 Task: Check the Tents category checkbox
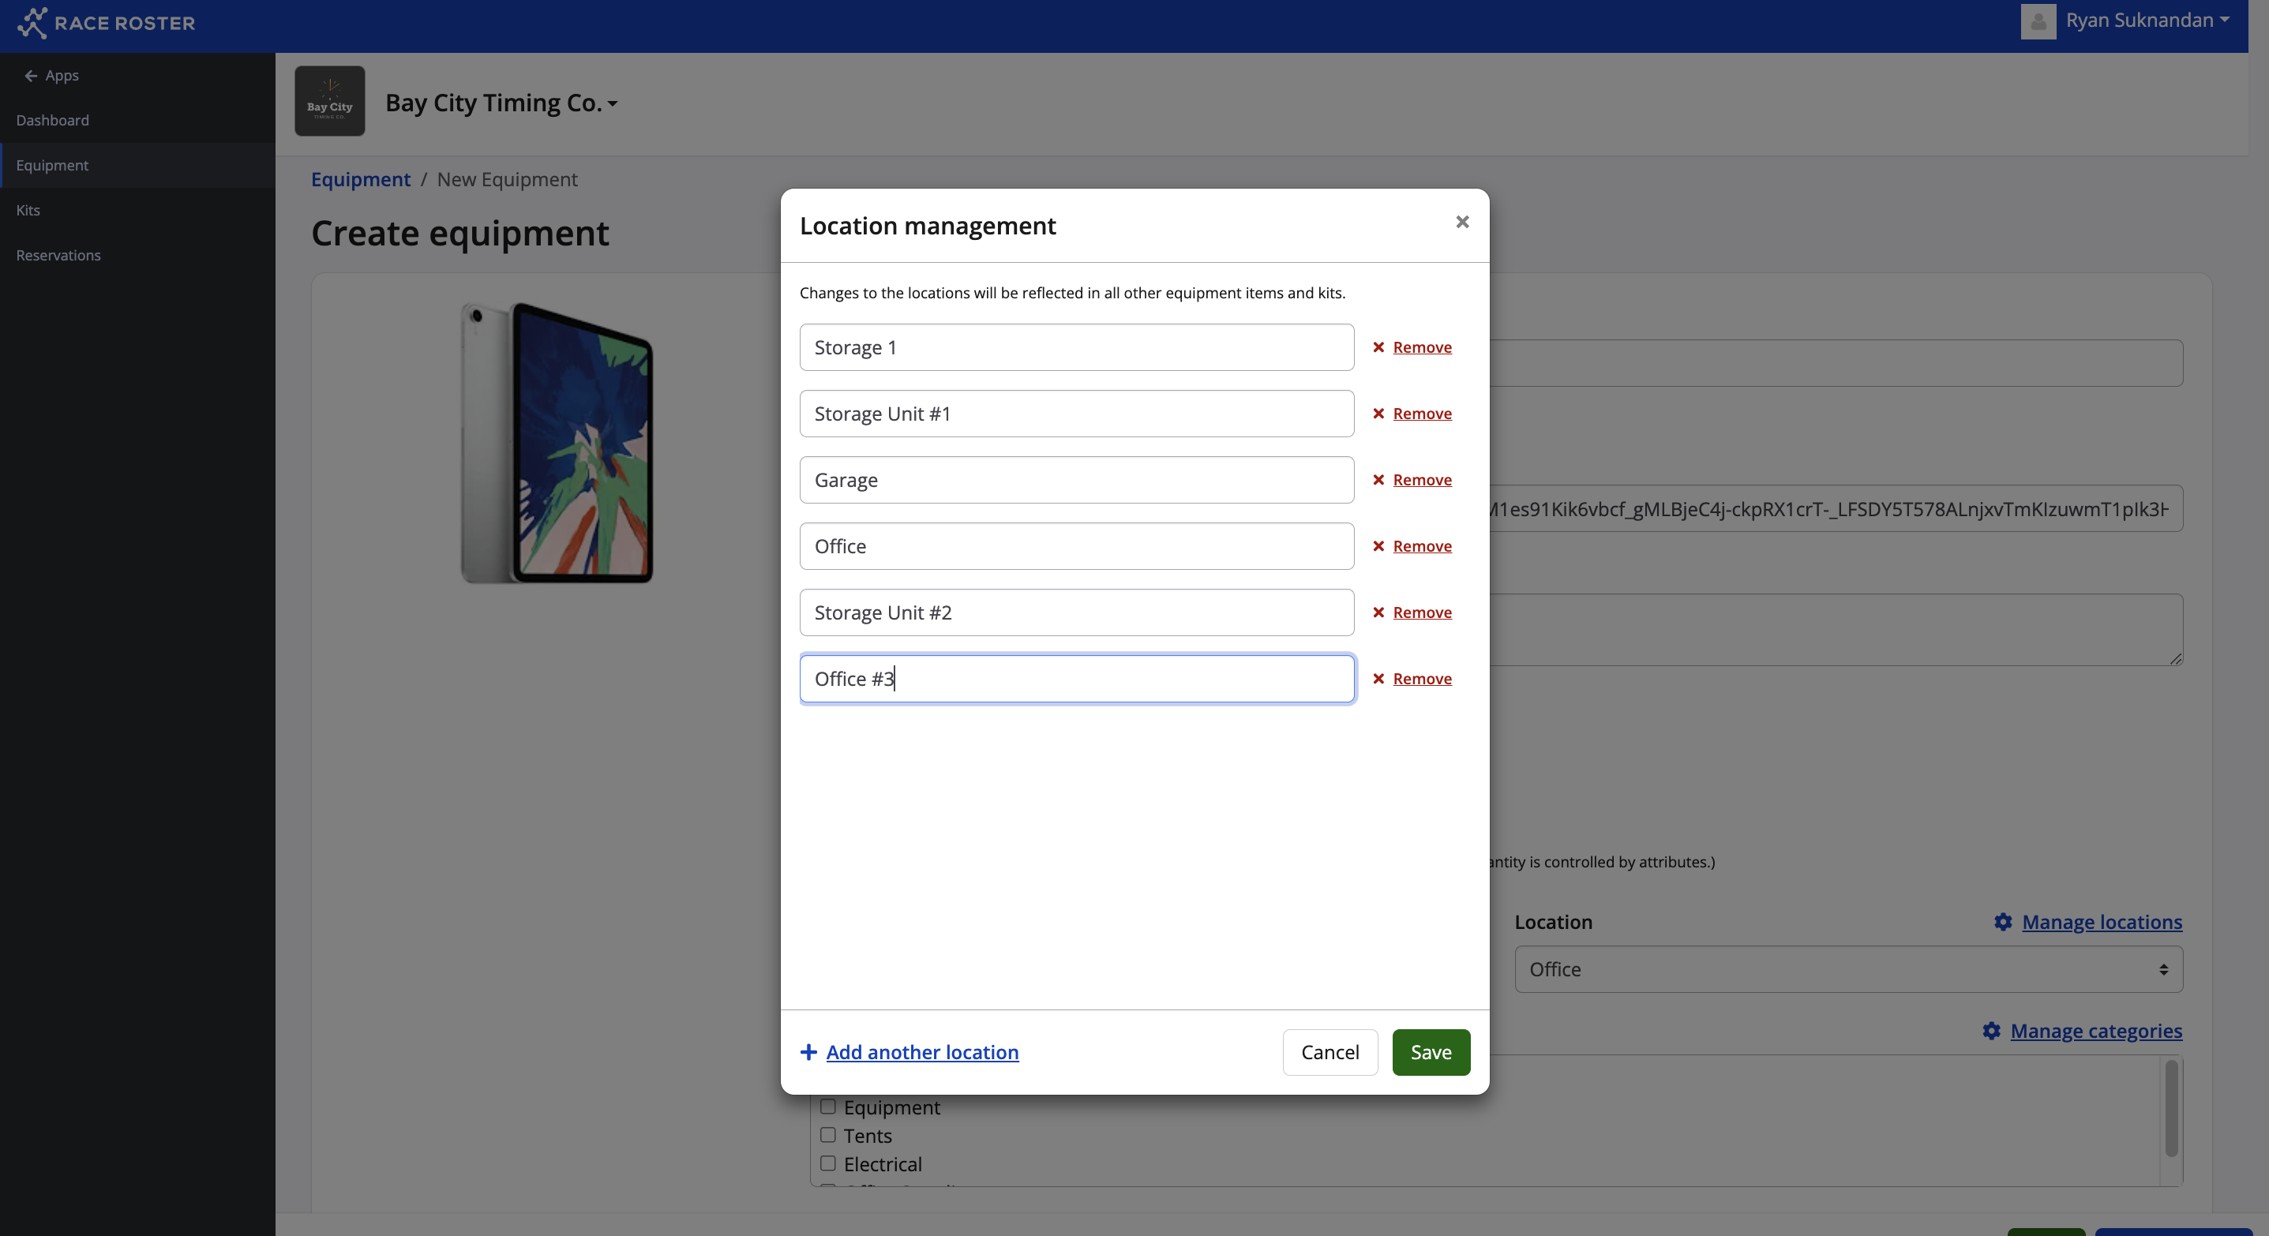click(828, 1135)
